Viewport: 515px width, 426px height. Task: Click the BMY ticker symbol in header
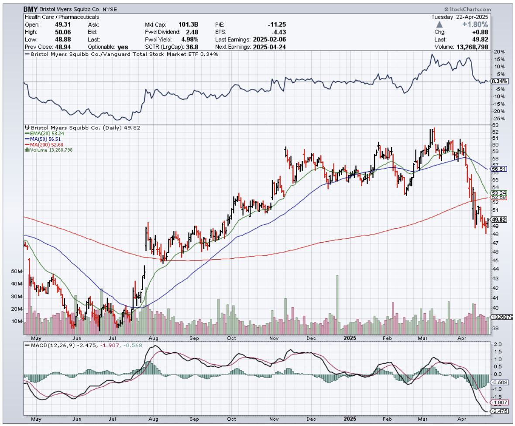(31, 9)
